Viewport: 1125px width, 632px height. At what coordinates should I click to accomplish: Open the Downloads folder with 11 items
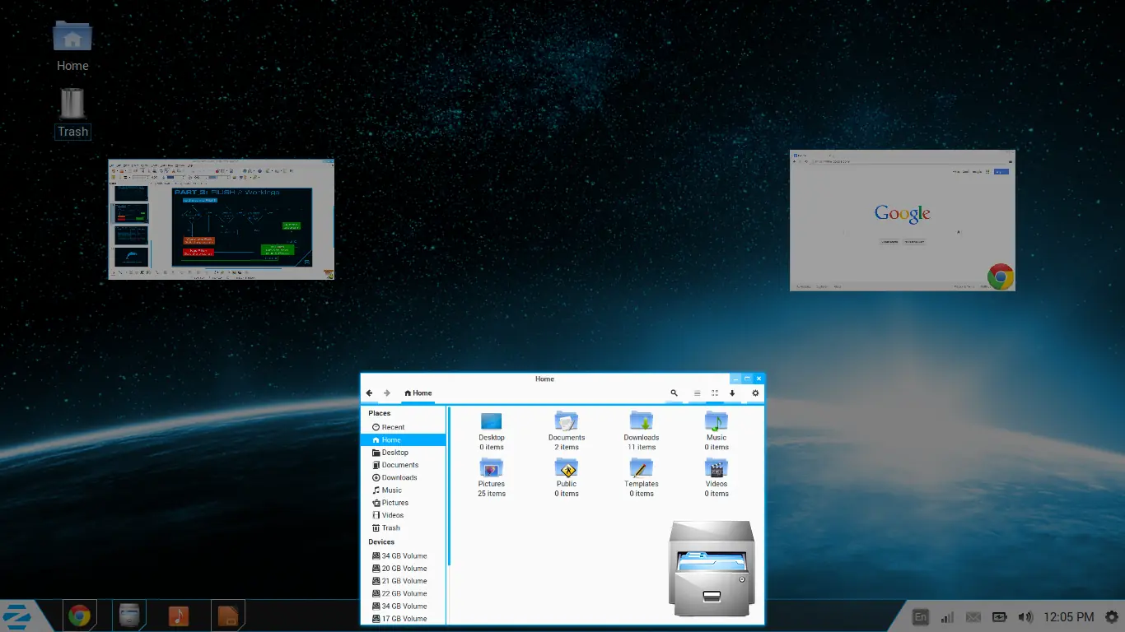(x=642, y=430)
